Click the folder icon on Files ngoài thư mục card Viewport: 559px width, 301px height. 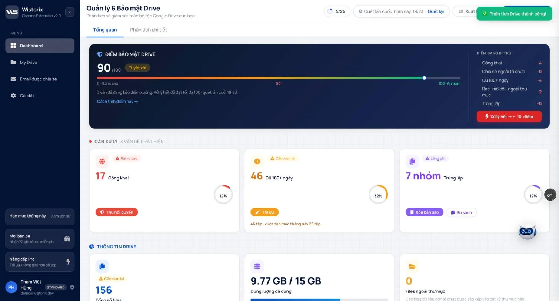coord(412,266)
